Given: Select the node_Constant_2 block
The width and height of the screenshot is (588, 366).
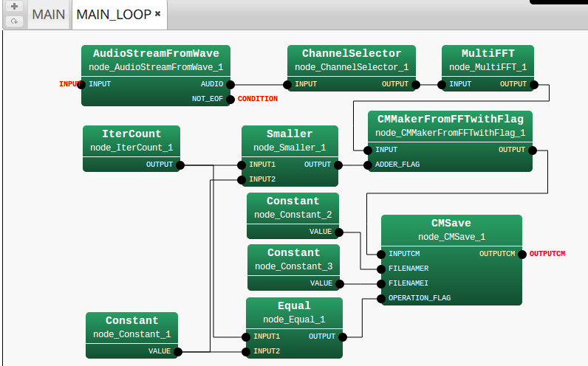Looking at the screenshot, I should click(293, 215).
